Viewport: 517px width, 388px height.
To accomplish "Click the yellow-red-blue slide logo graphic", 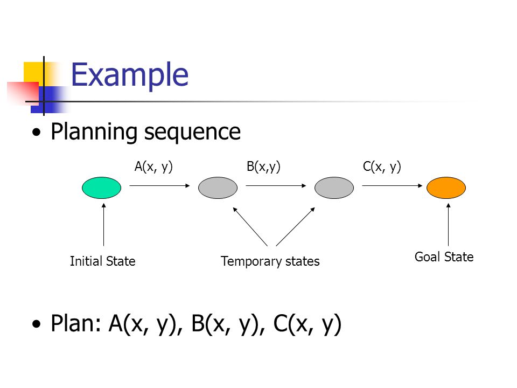I will [38, 86].
